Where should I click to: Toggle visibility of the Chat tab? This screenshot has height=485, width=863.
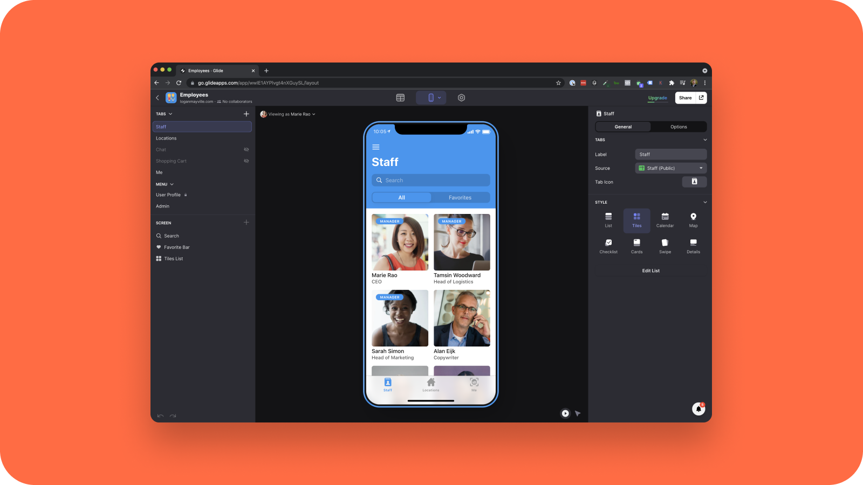point(246,150)
